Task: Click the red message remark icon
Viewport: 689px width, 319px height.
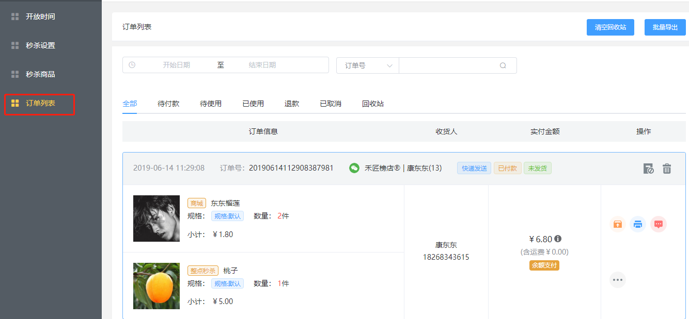Action: coord(659,224)
